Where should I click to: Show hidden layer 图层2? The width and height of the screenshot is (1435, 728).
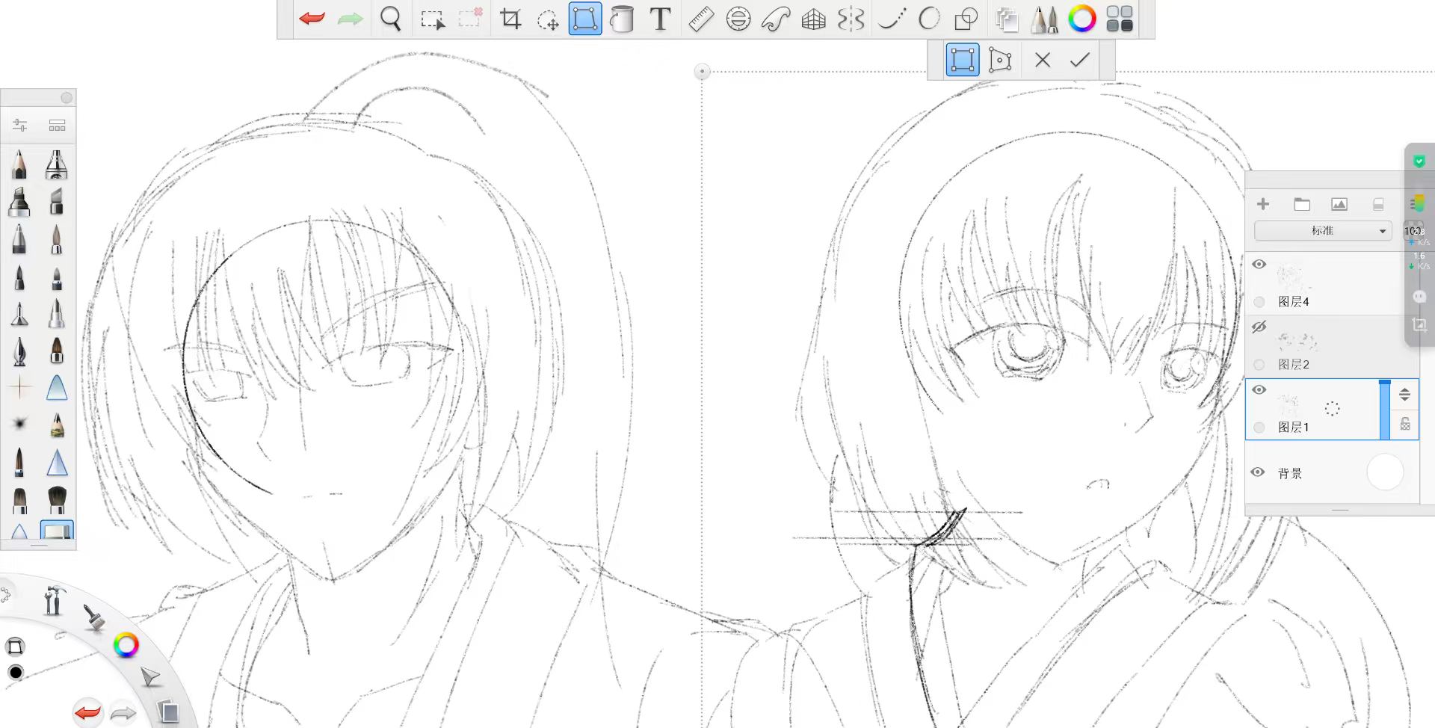[x=1259, y=327]
